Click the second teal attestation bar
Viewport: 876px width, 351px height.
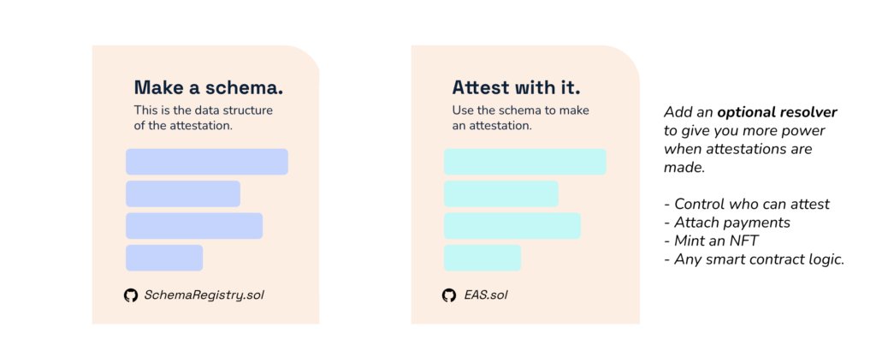pyautogui.click(x=501, y=194)
